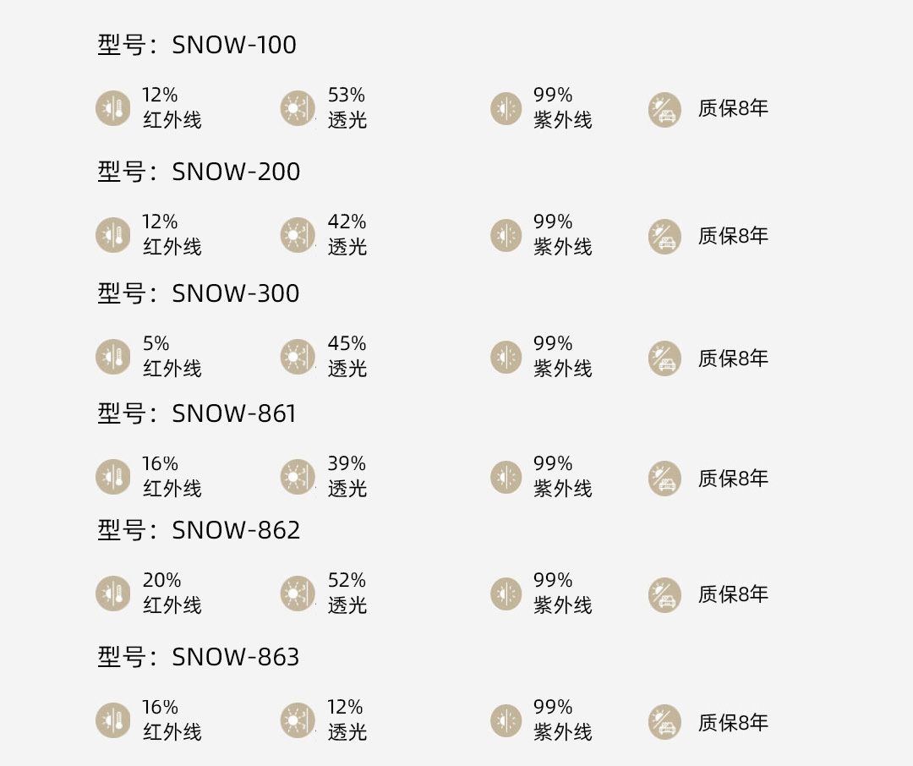
Task: Click the 99% 紫外线 label for SNOW-862
Action: [x=562, y=593]
